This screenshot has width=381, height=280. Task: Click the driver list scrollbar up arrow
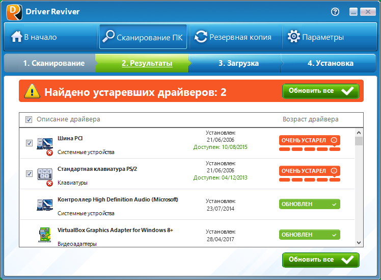(359, 133)
